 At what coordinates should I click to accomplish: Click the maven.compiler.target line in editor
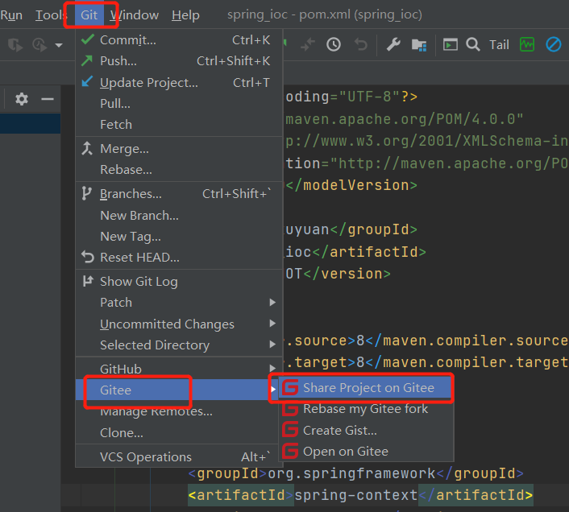pos(427,362)
